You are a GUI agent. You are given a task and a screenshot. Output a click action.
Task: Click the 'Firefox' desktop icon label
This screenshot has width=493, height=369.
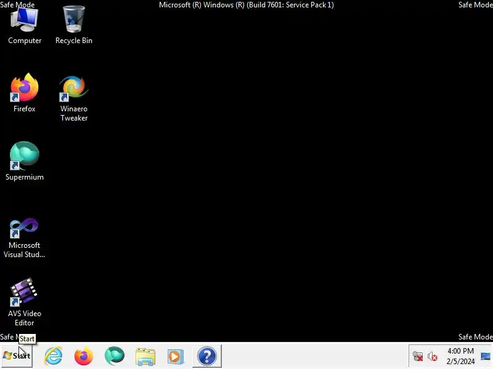(x=25, y=109)
